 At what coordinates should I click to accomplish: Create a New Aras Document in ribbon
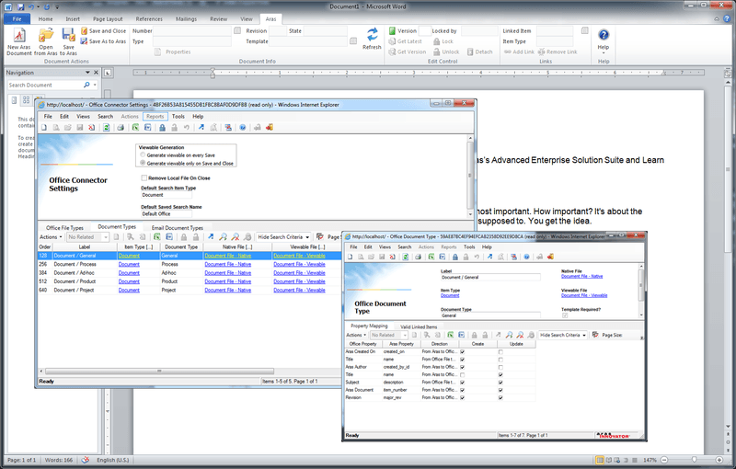[x=18, y=41]
